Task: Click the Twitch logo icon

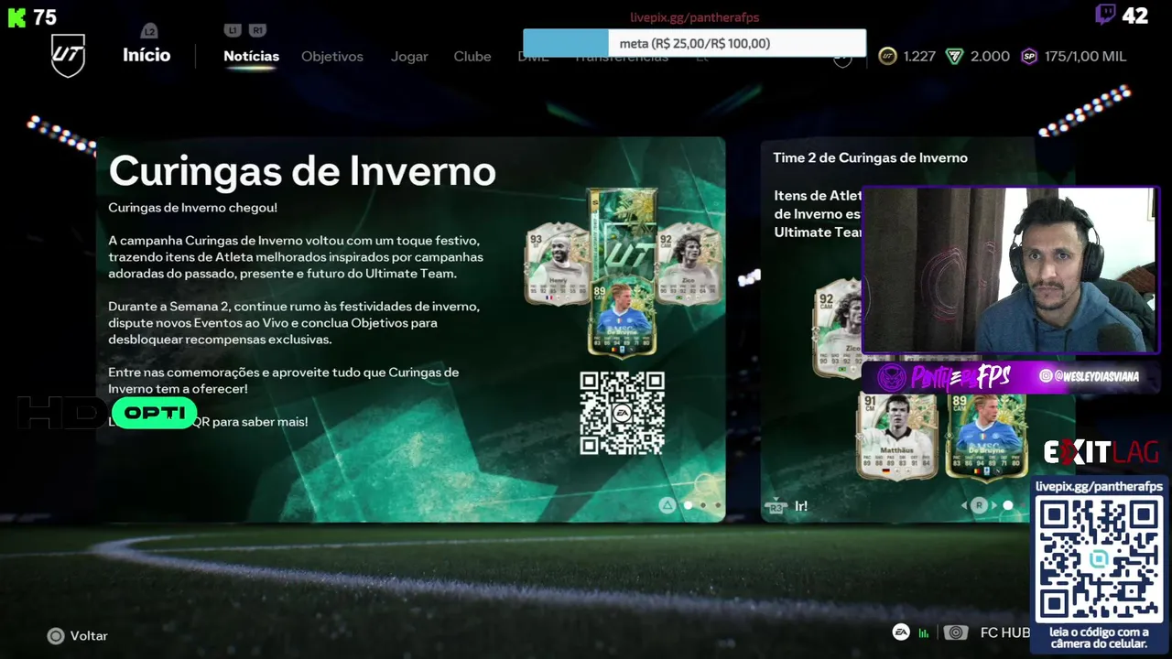Action: 1105,15
